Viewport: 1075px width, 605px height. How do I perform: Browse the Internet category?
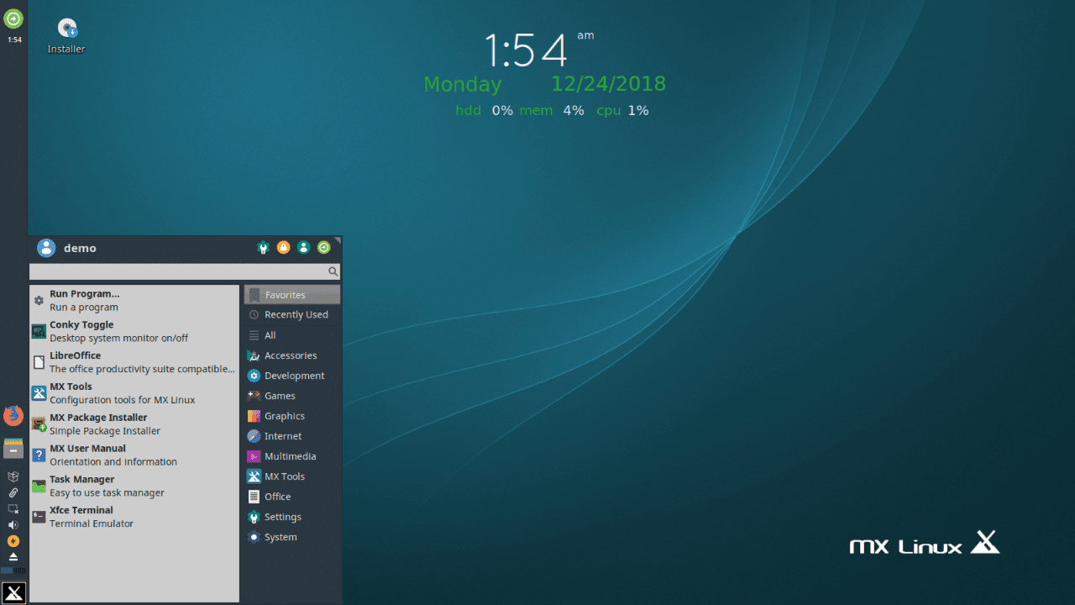coord(292,436)
